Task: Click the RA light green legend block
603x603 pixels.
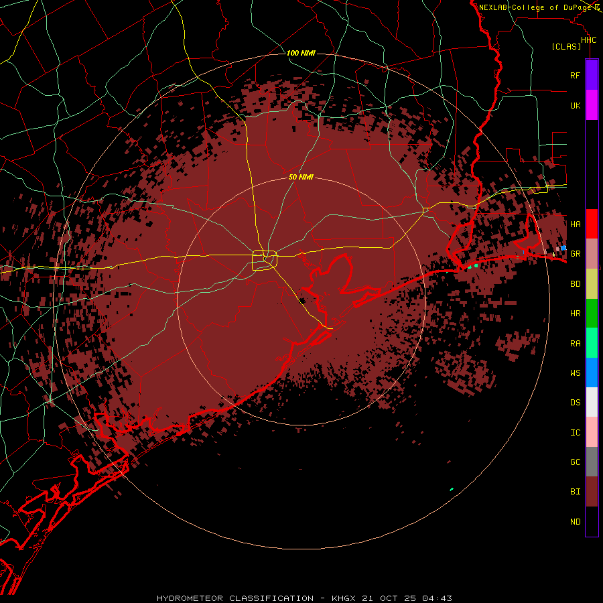Action: 592,343
